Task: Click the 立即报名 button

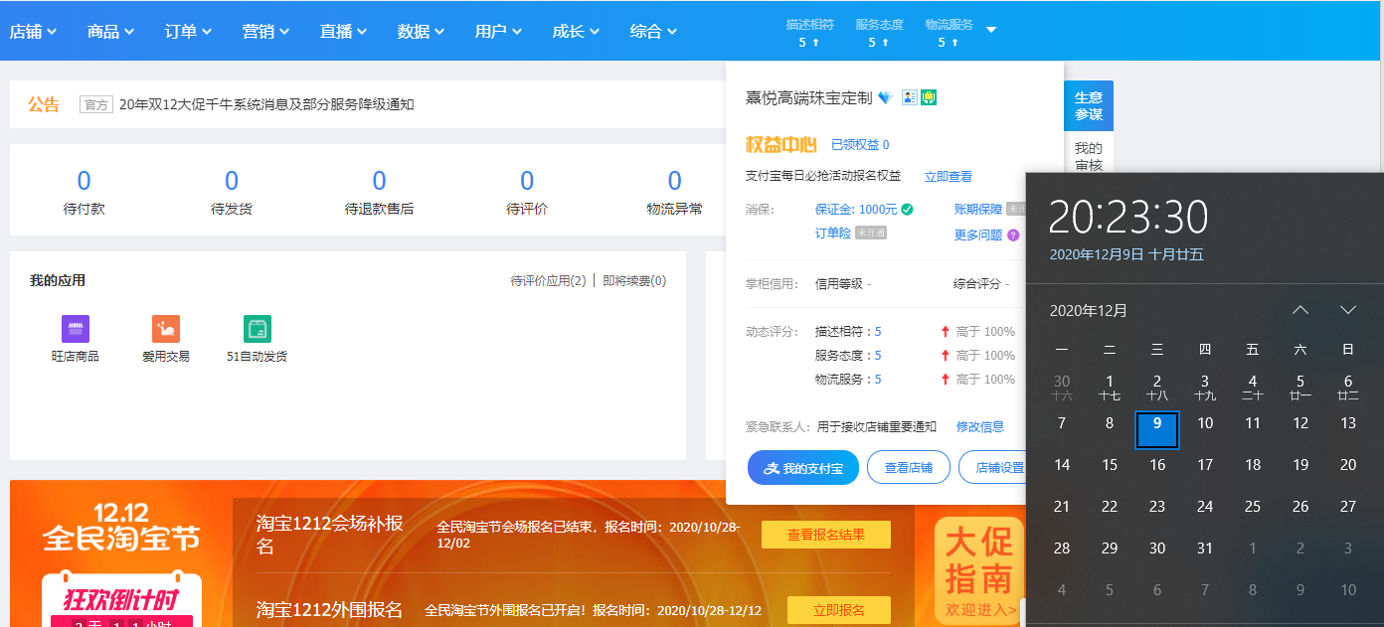Action: [839, 610]
